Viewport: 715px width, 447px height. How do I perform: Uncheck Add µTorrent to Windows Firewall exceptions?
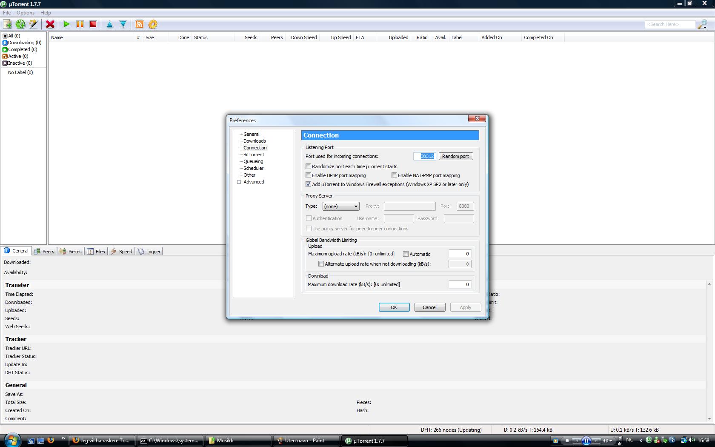coord(309,184)
